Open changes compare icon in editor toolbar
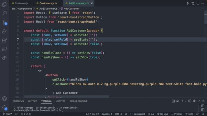Screen dimensions: 207x116 193,4
